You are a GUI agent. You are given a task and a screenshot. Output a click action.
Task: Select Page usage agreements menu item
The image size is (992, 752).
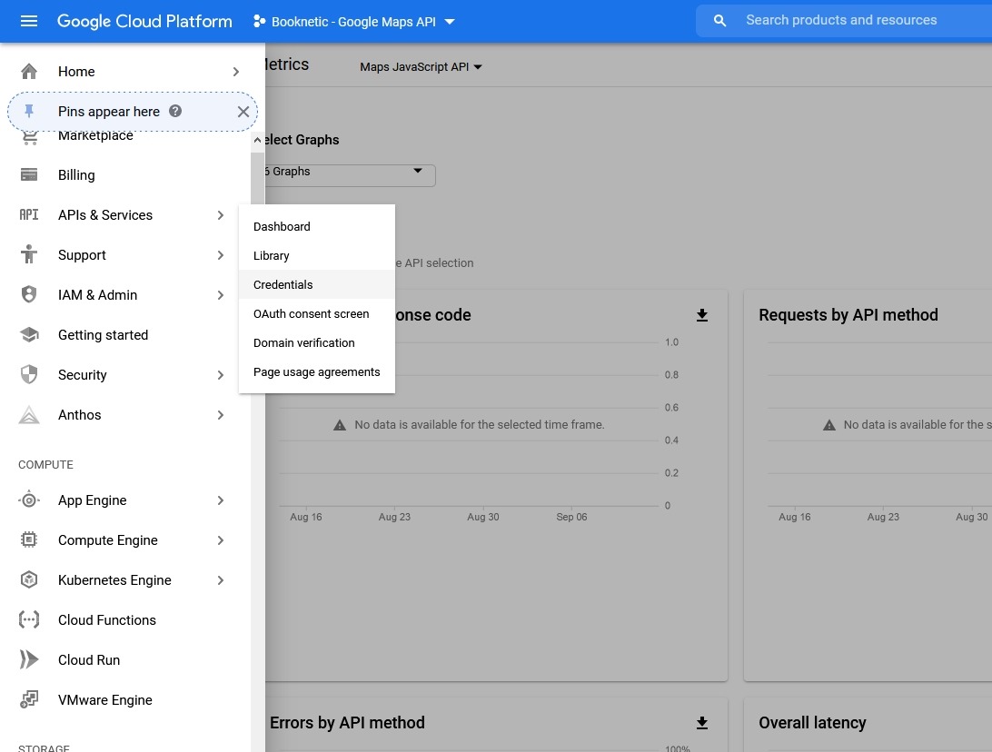[x=316, y=371]
